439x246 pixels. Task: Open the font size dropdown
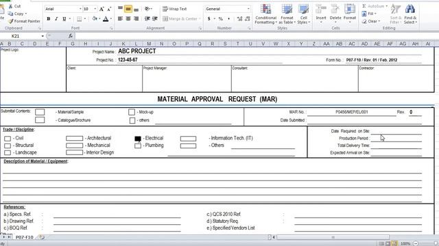95,9
